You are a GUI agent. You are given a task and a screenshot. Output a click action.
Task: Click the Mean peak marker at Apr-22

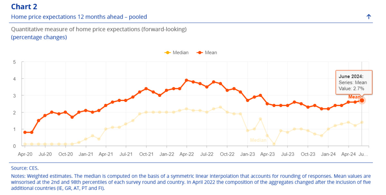click(187, 80)
